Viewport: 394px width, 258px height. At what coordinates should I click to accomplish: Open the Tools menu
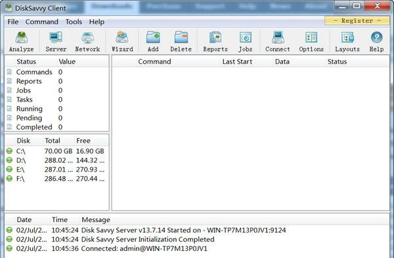pyautogui.click(x=74, y=22)
